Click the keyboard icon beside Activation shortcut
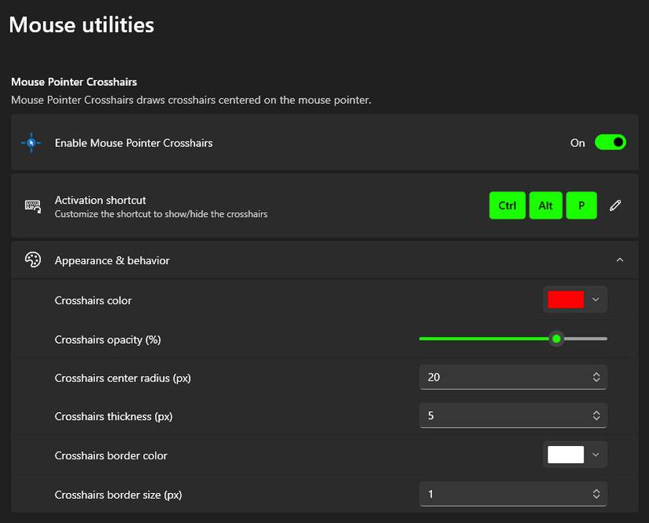The height and width of the screenshot is (523, 649). (33, 206)
